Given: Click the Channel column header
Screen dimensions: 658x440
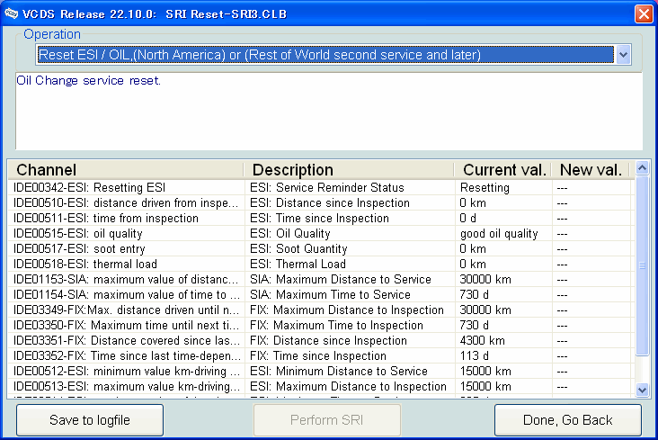Looking at the screenshot, I should tap(126, 170).
